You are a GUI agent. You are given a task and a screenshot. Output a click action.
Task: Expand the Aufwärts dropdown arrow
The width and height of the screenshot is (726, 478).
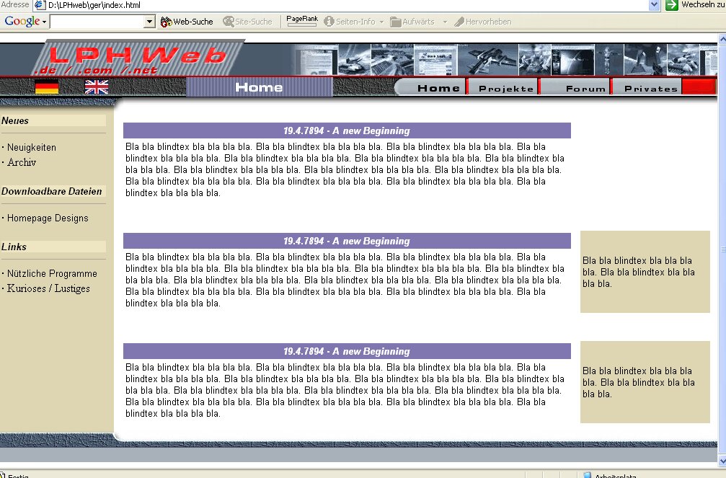[445, 22]
